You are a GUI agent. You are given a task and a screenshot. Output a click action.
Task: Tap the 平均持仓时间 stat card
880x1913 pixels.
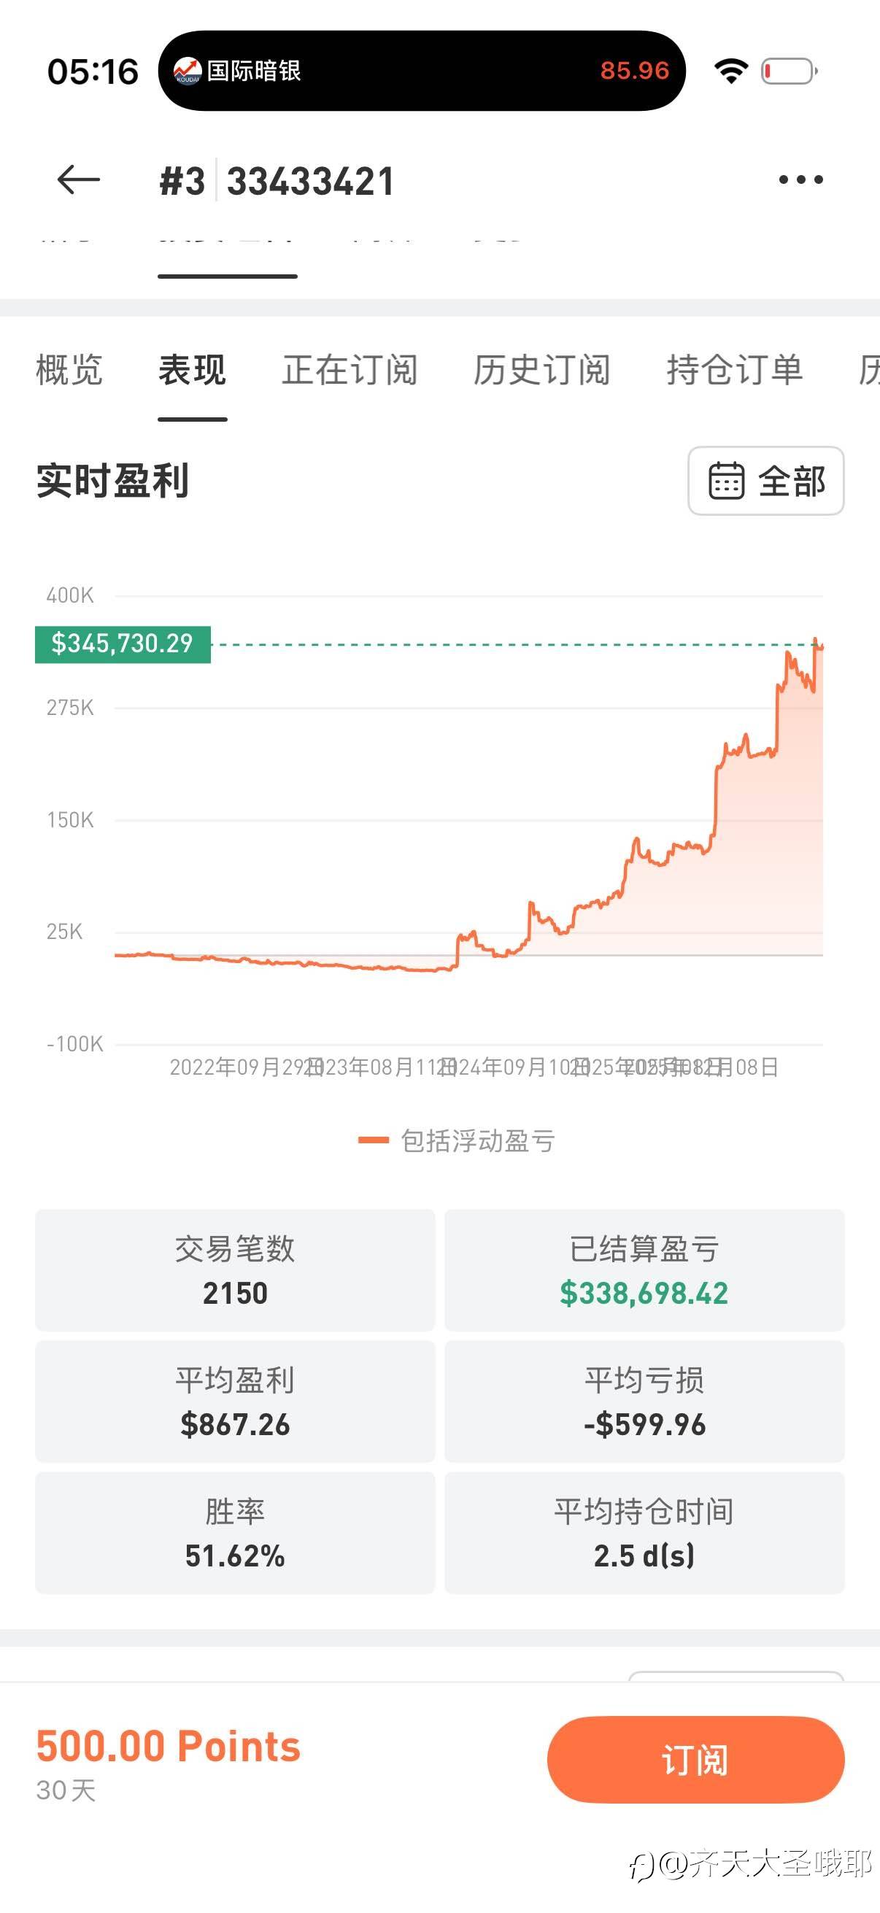[x=644, y=1533]
